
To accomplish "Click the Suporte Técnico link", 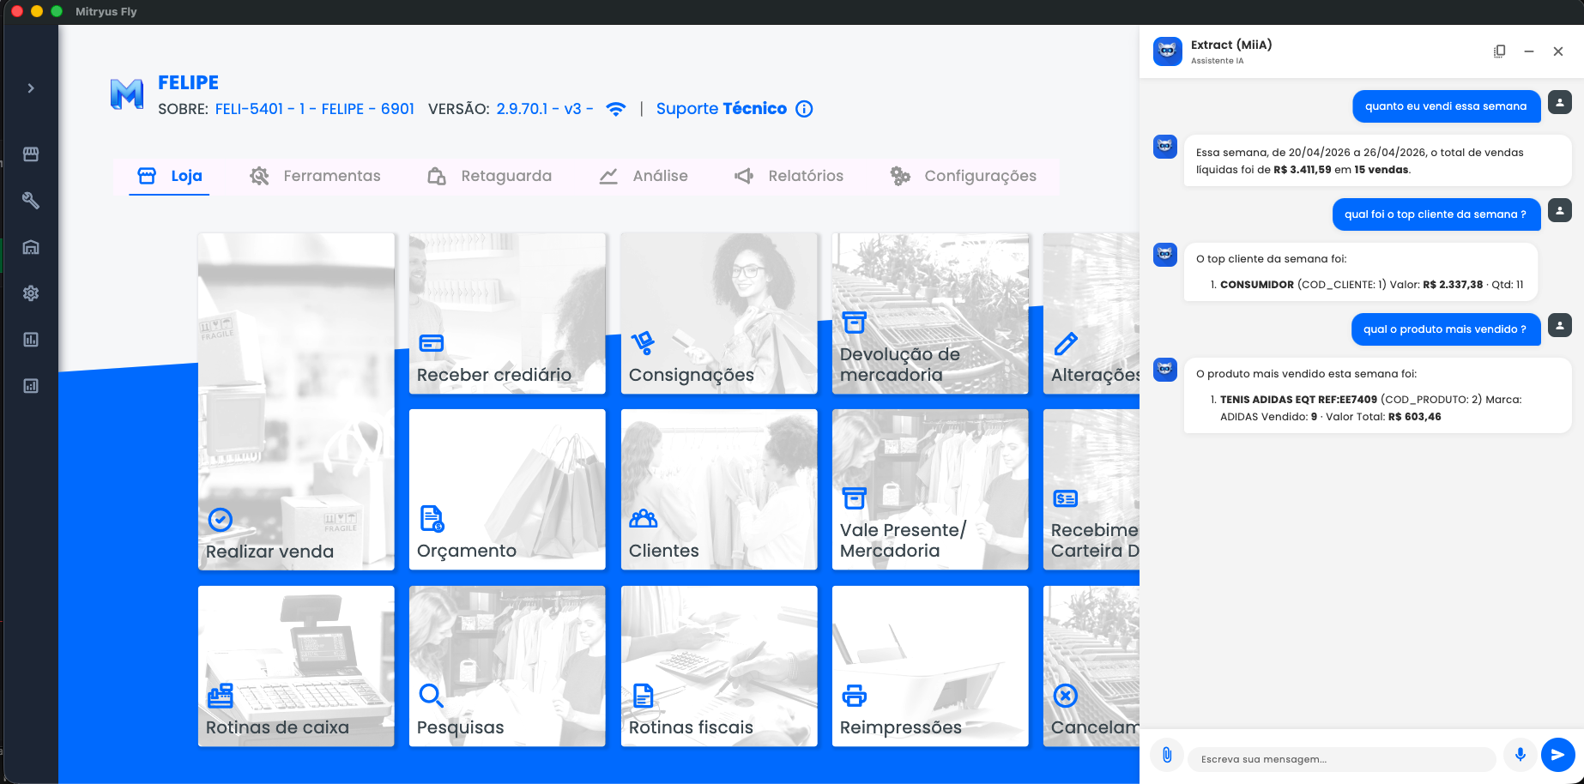I will point(721,109).
